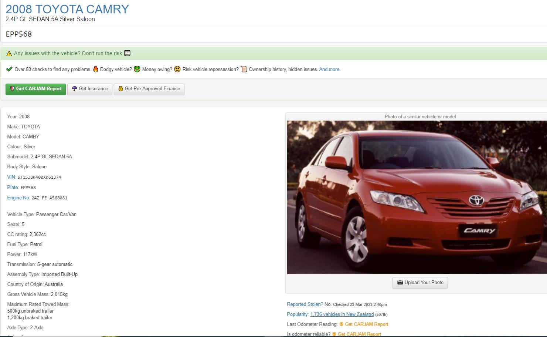This screenshot has width=547, height=337.
Task: Click the warning triangle icon
Action: (9, 53)
